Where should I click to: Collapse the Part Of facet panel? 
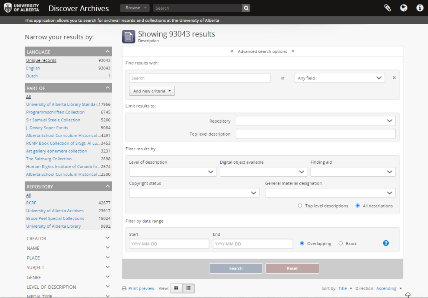(68, 88)
